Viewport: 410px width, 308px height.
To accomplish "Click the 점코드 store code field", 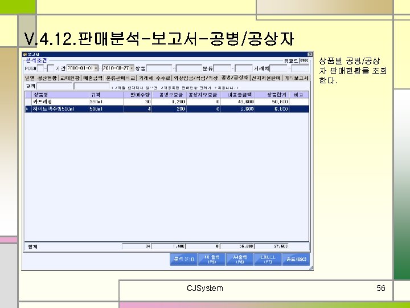I will [304, 60].
